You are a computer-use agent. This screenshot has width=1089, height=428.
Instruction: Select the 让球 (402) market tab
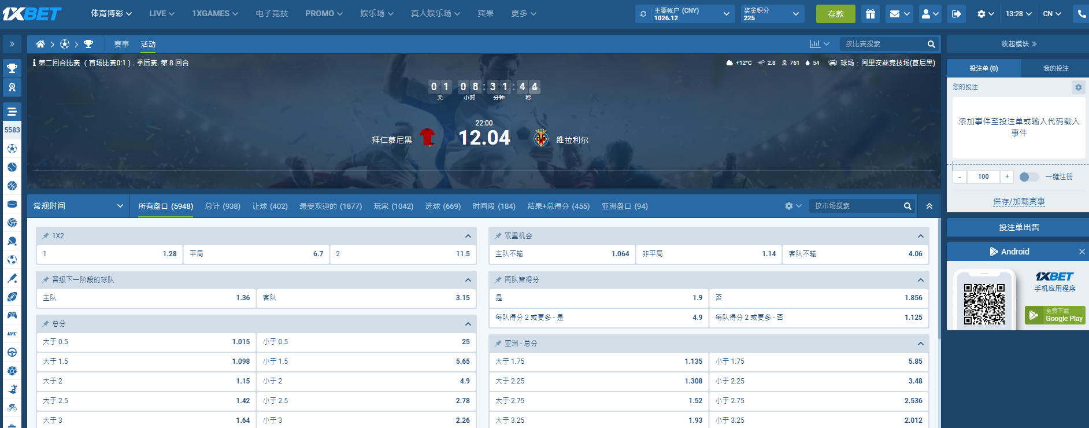[x=269, y=206]
